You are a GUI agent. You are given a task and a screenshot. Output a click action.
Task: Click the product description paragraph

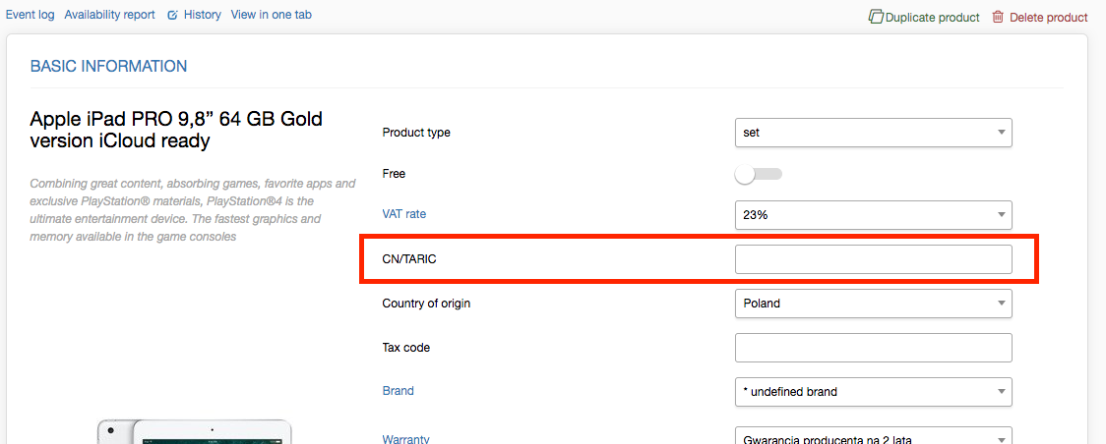(x=192, y=210)
